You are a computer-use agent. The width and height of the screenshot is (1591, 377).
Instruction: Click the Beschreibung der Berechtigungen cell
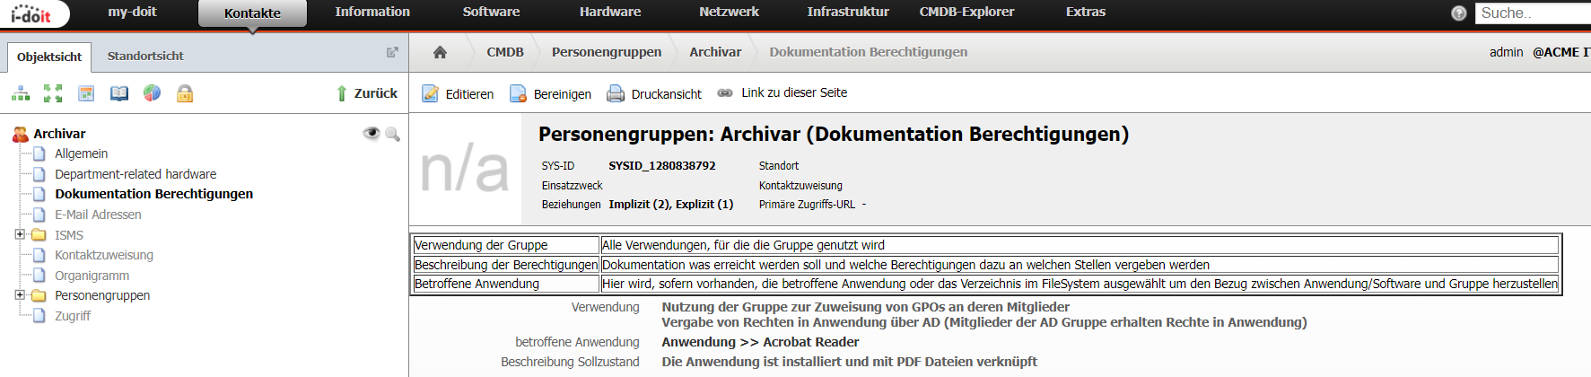pyautogui.click(x=506, y=265)
